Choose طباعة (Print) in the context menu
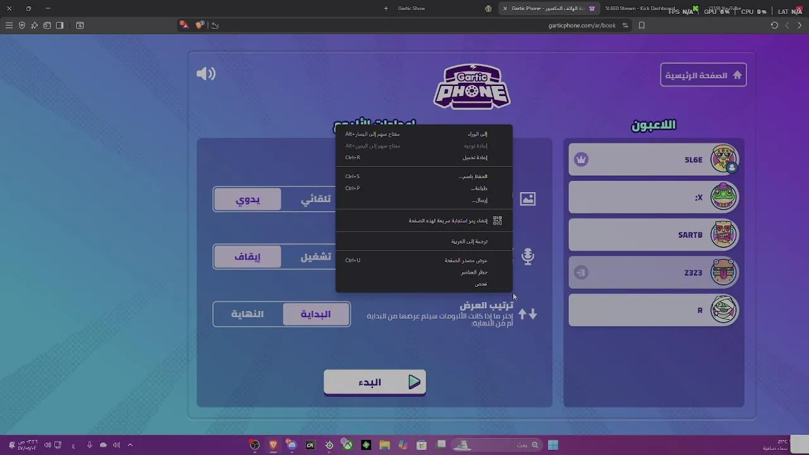Screen dimensions: 809x455 tap(423, 188)
